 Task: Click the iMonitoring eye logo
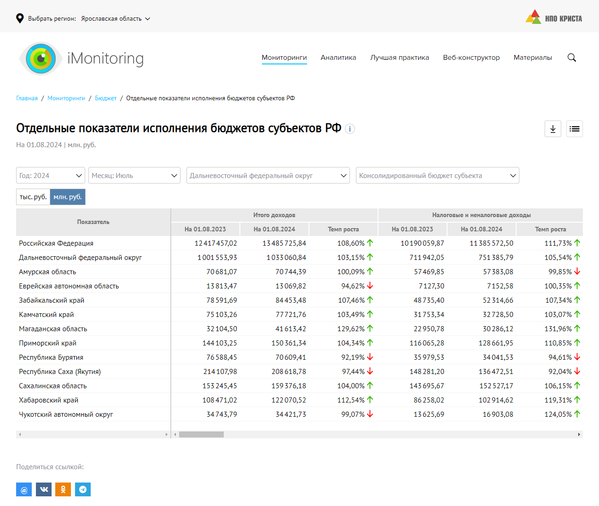click(x=41, y=58)
